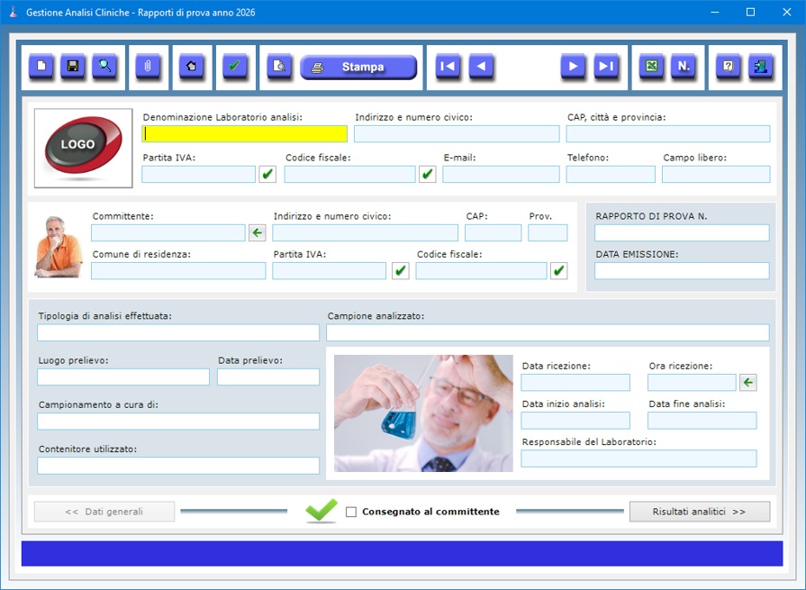
Task: Go to the next record
Action: (x=573, y=67)
